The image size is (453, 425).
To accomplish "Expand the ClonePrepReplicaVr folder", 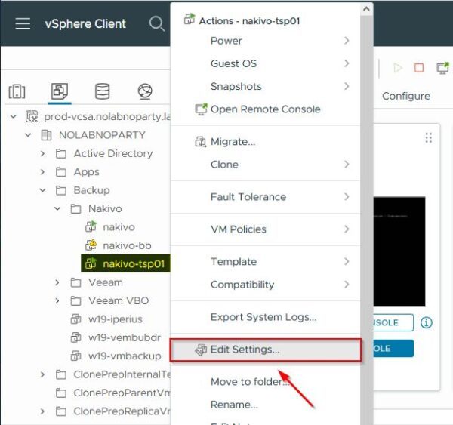I will pos(43,411).
